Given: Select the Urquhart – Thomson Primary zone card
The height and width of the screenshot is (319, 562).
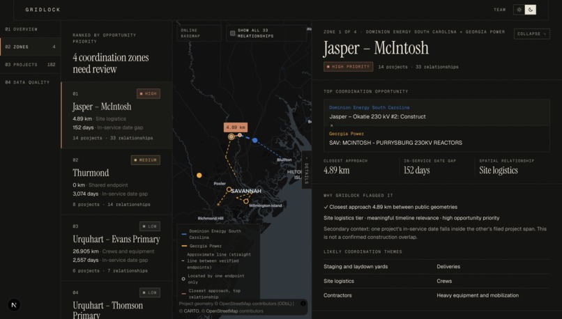Looking at the screenshot, I should pyautogui.click(x=117, y=300).
